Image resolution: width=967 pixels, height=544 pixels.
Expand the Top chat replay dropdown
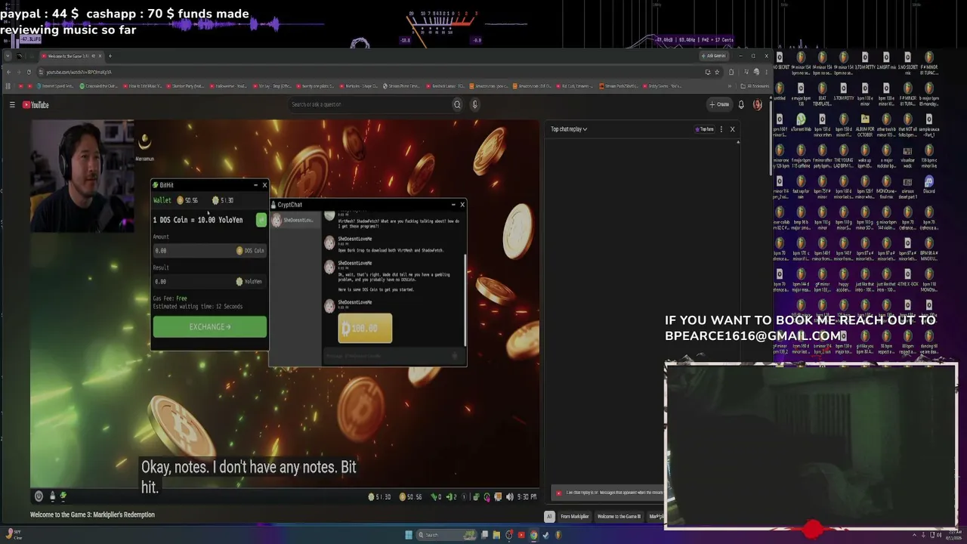[569, 129]
